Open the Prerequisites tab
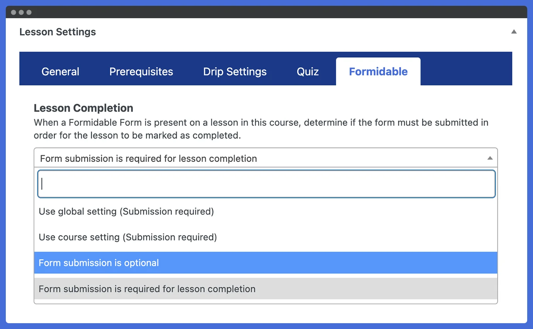 [x=141, y=72]
